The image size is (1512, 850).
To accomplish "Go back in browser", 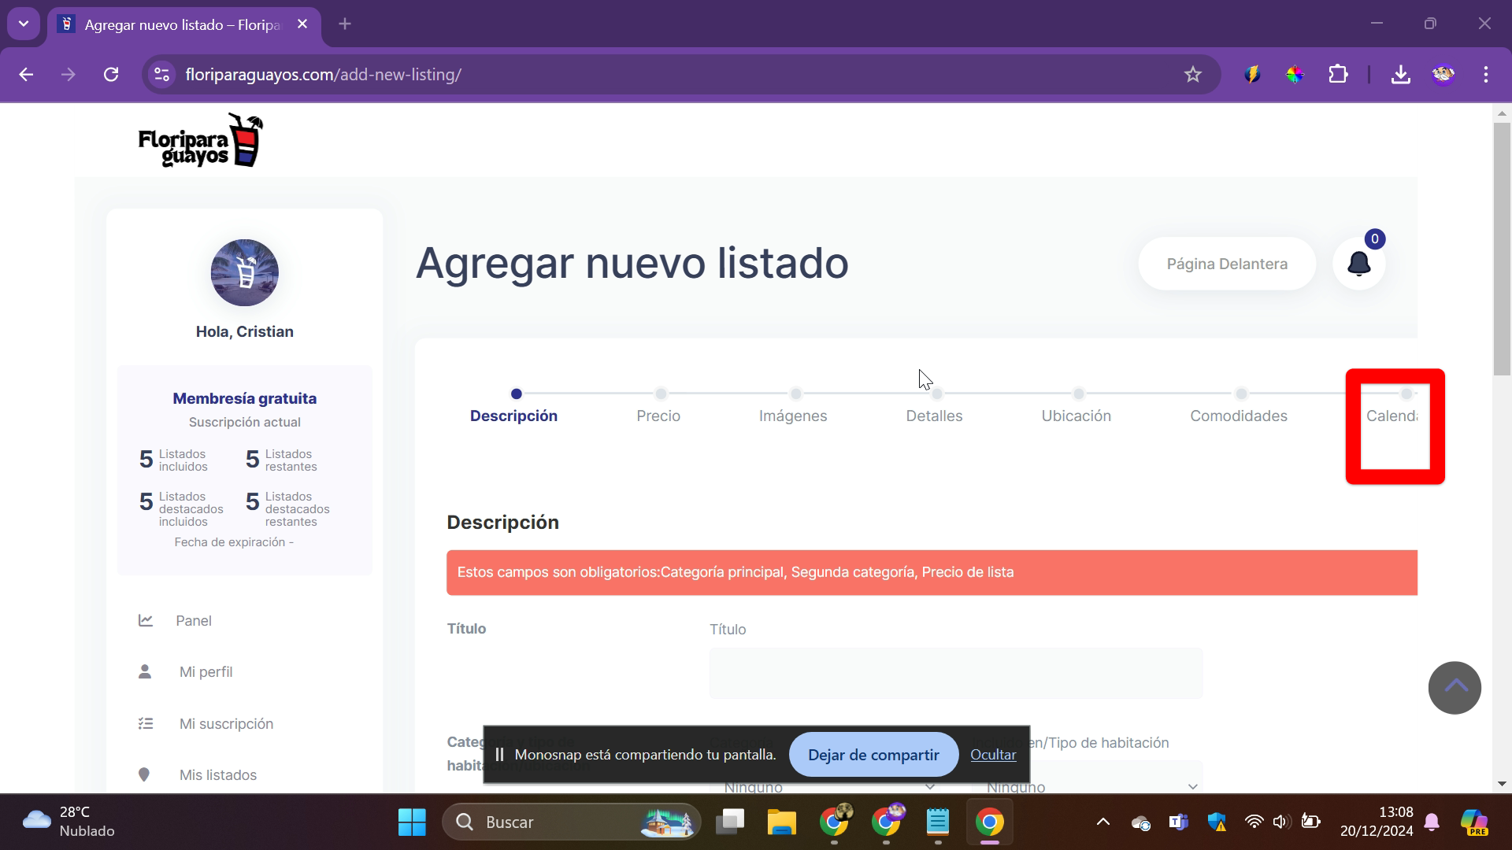I will (x=26, y=75).
